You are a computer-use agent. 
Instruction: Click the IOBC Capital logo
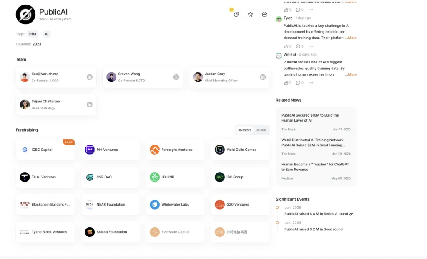coord(25,150)
